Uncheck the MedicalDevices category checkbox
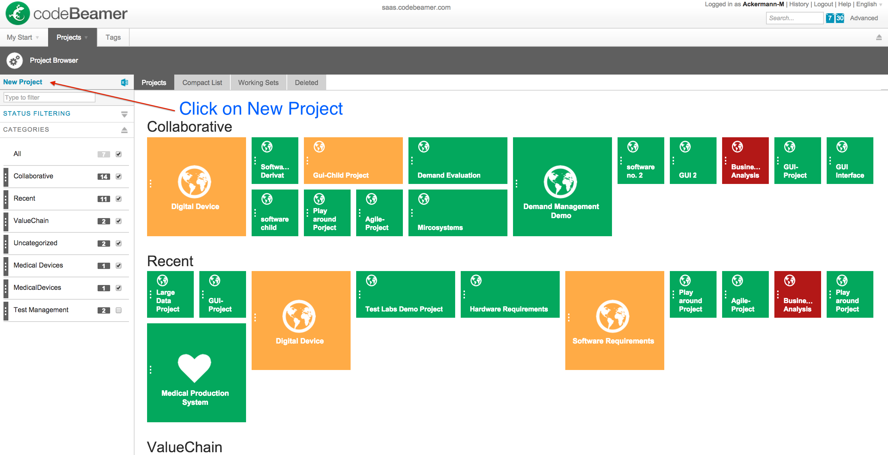This screenshot has height=455, width=888. tap(118, 288)
